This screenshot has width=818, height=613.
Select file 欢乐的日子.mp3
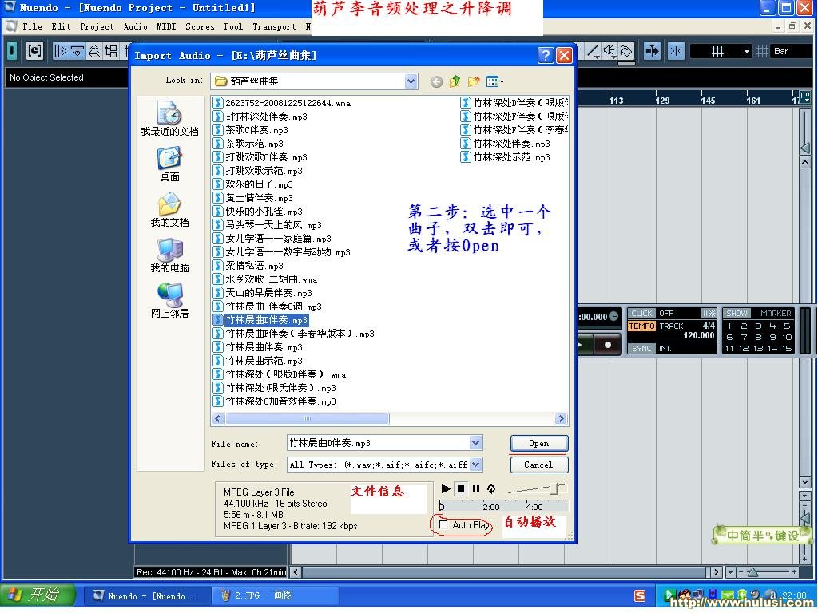260,184
